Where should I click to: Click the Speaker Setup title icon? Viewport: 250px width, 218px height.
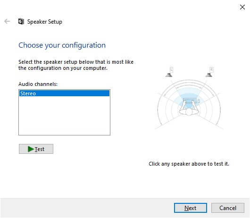coord(21,21)
